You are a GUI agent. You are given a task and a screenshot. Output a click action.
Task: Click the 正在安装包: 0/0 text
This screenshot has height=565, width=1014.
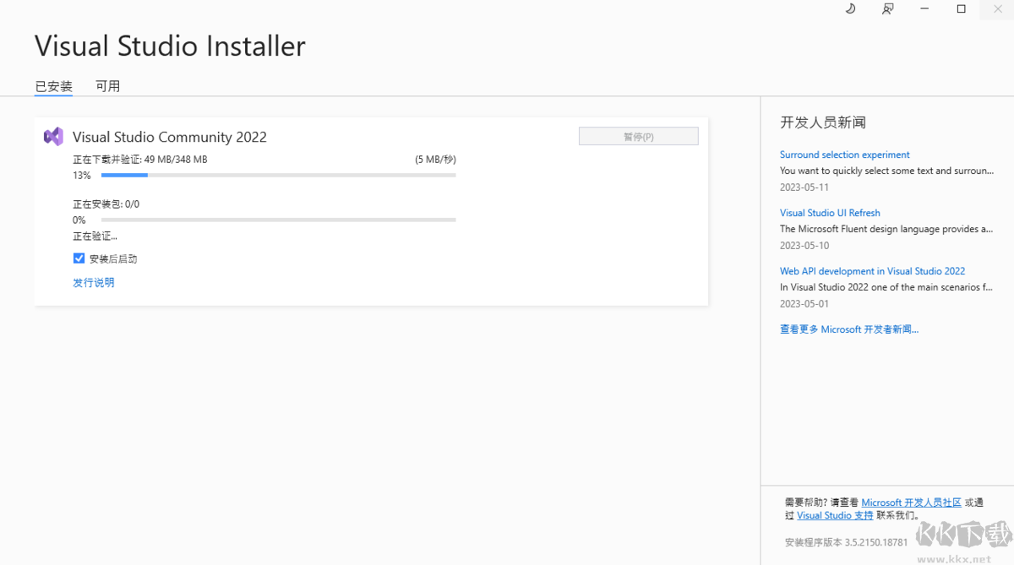(106, 204)
